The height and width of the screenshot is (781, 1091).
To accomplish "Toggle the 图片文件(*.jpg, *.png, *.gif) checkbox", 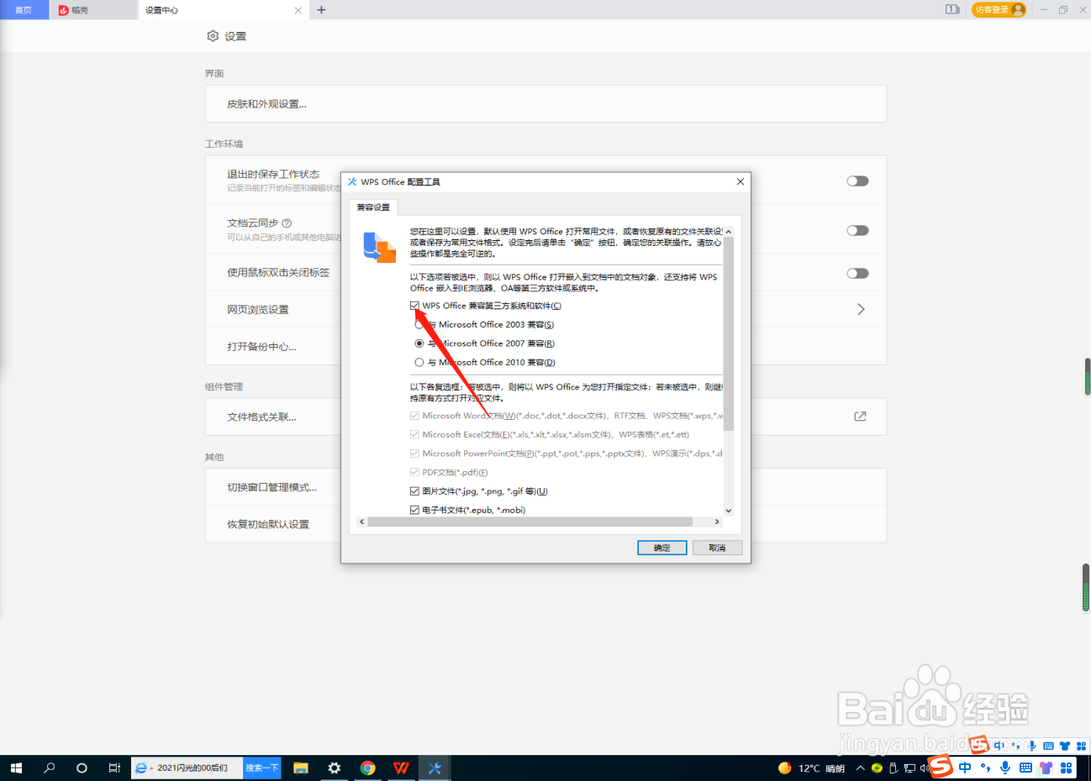I will click(x=414, y=491).
